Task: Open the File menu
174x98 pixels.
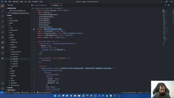Action: coord(6,2)
